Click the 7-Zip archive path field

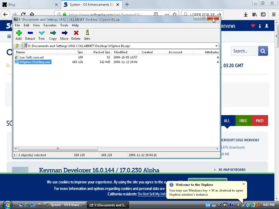[118, 46]
